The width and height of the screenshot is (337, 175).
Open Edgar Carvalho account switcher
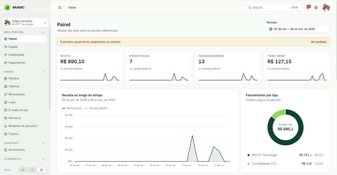(x=25, y=23)
